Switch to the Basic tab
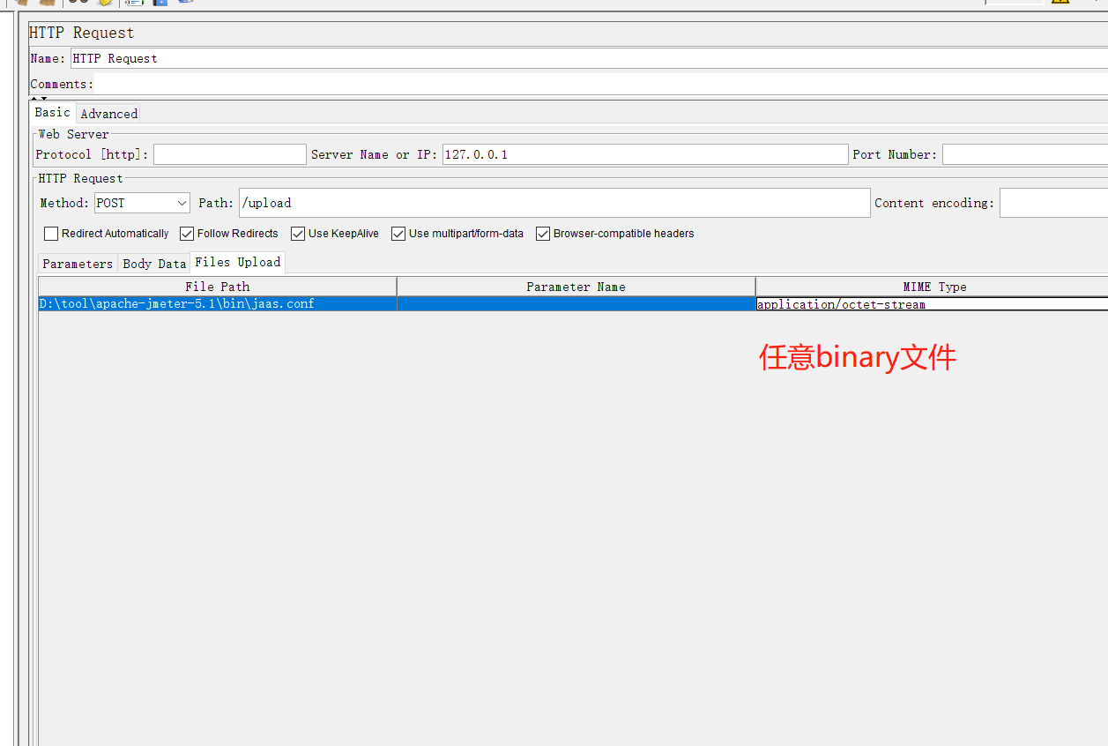The height and width of the screenshot is (746, 1108). [52, 112]
